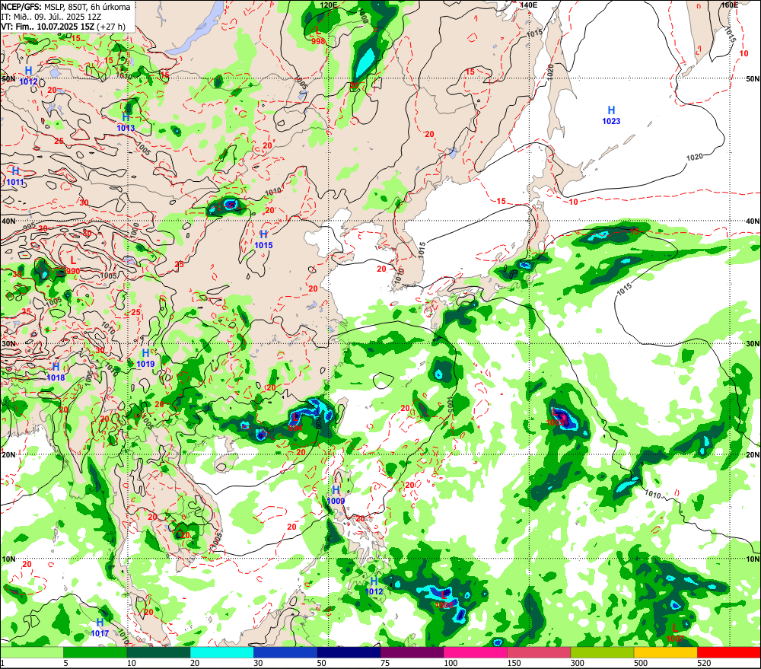
Task: Click the H 1015 high pressure label
Action: click(263, 240)
